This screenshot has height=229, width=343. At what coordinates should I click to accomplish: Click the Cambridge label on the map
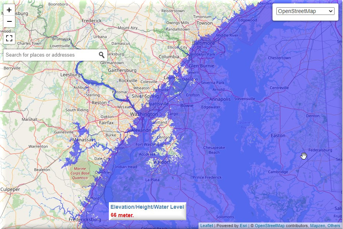(278, 172)
